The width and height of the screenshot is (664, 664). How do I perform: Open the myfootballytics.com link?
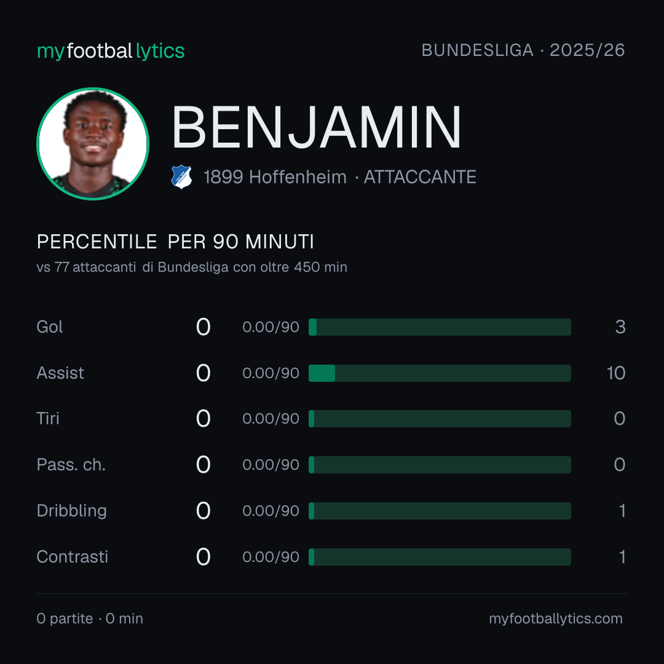[x=556, y=619]
